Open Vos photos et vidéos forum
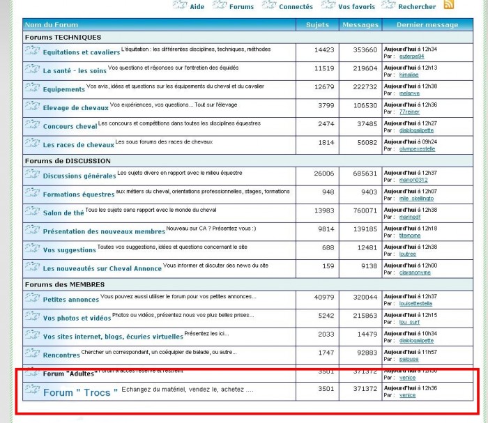 pos(77,318)
